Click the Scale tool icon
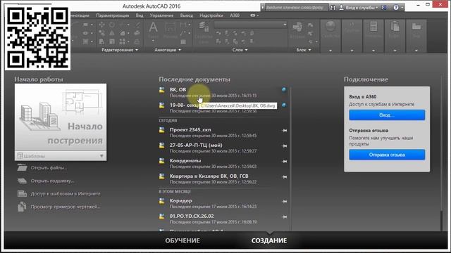Viewport: 451px width, 253px height. 112,41
